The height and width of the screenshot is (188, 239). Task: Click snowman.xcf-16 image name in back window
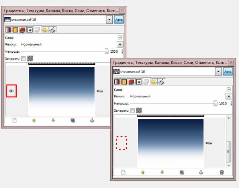pyautogui.click(x=24, y=20)
